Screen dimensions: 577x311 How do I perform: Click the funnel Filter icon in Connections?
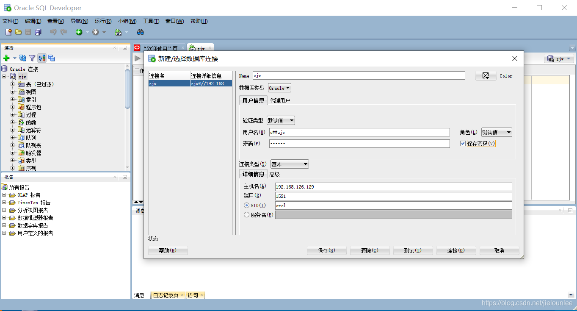click(32, 58)
